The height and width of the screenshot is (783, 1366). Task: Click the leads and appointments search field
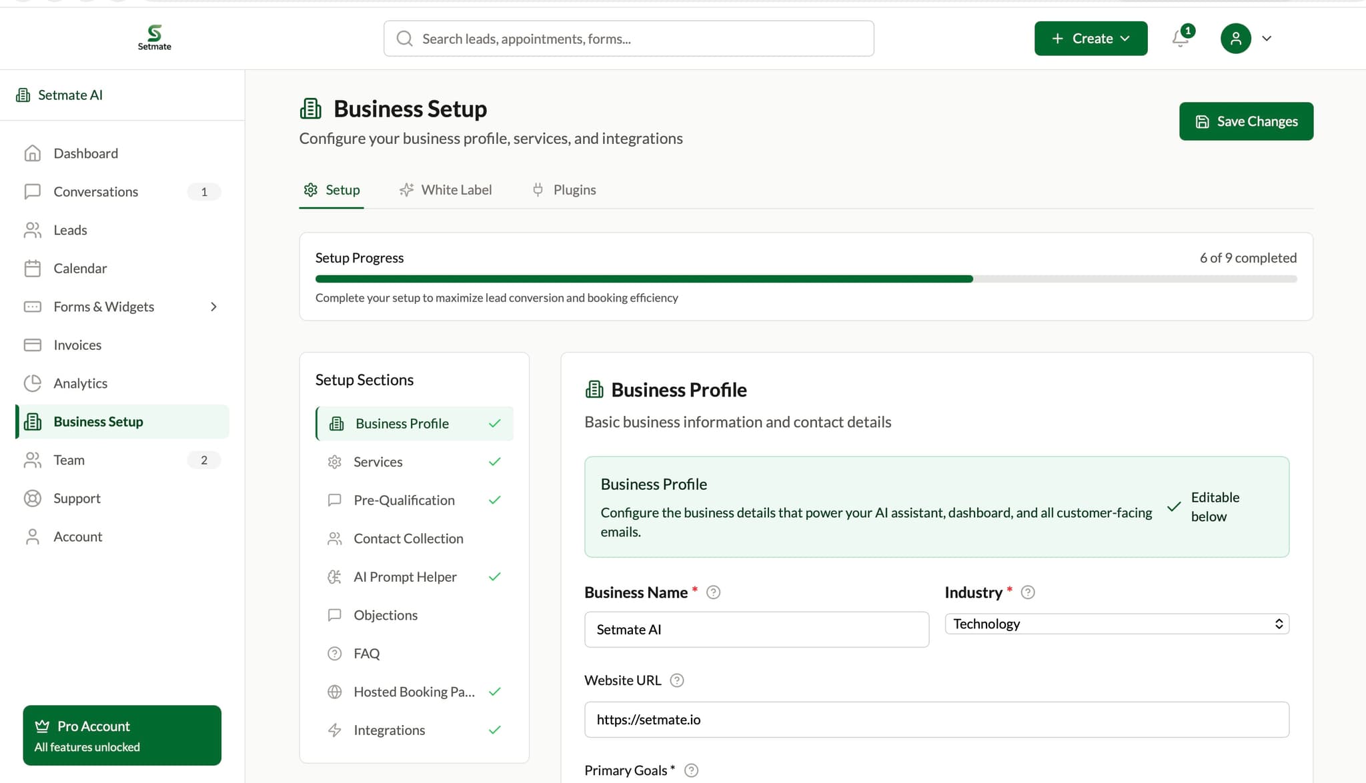tap(628, 38)
